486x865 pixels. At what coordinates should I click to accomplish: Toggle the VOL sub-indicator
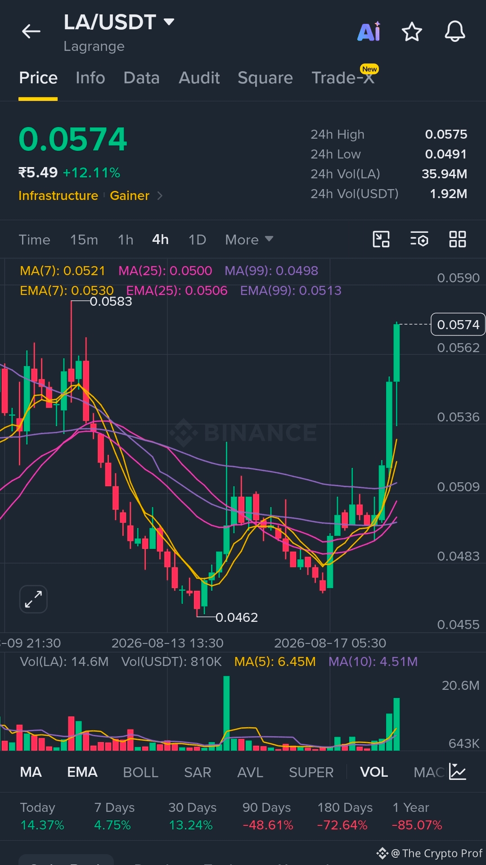coord(374,772)
